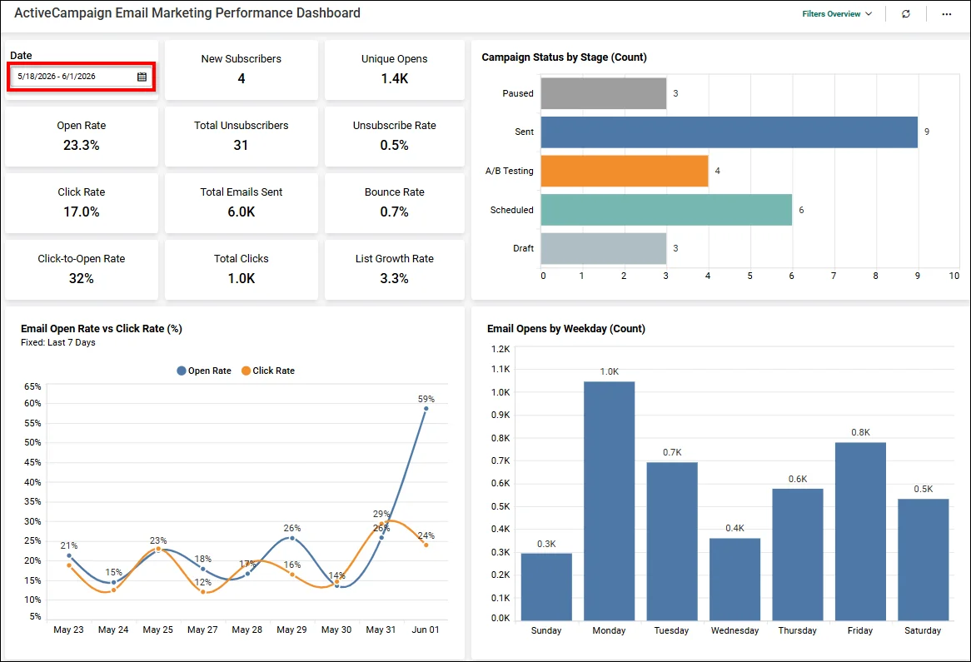Click the 12% Click Rate point on May 27
Image resolution: width=971 pixels, height=662 pixels.
(203, 592)
